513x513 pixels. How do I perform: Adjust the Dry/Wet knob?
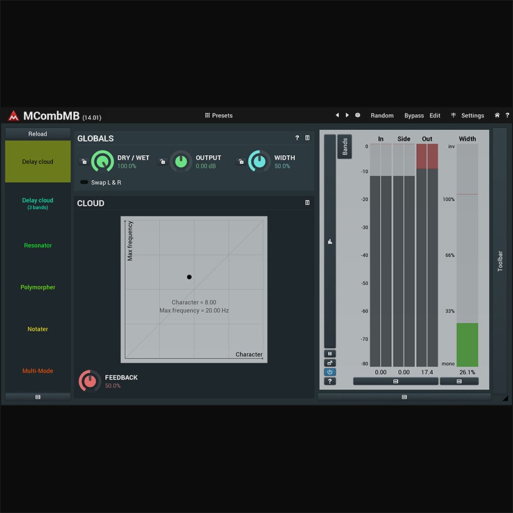click(x=103, y=162)
